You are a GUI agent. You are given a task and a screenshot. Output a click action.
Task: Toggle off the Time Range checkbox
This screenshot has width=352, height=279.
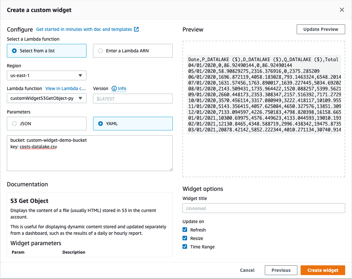pyautogui.click(x=185, y=246)
